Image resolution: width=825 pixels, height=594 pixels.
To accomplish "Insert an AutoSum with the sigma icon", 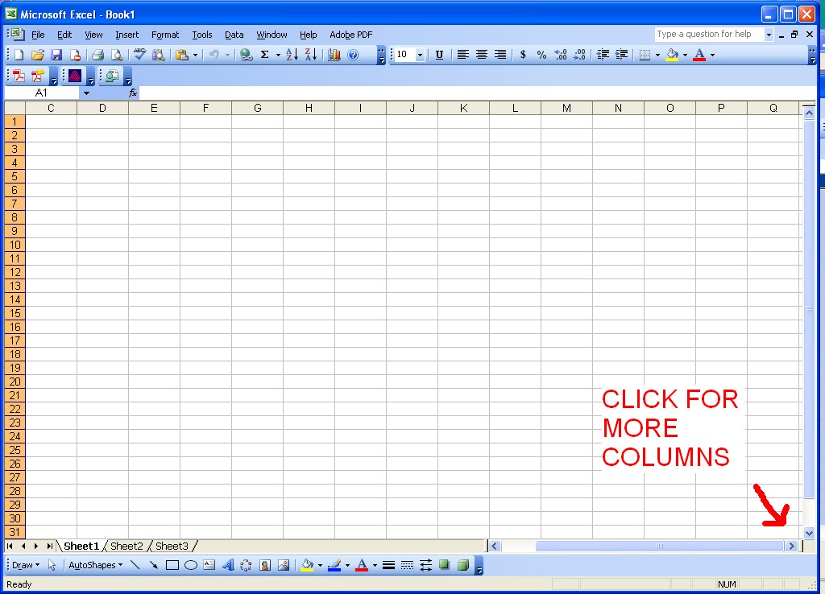I will coord(265,55).
